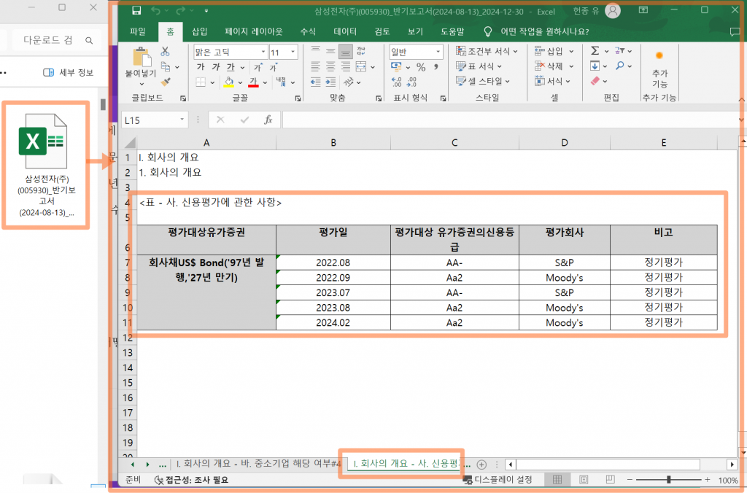Click the Find and Select magnifier icon

pyautogui.click(x=619, y=66)
